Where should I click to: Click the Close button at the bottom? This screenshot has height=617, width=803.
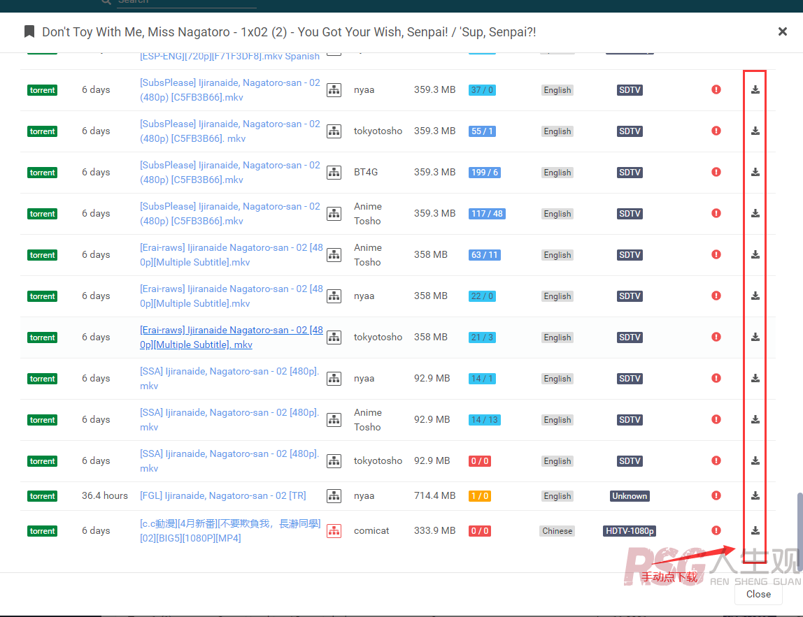(x=758, y=594)
